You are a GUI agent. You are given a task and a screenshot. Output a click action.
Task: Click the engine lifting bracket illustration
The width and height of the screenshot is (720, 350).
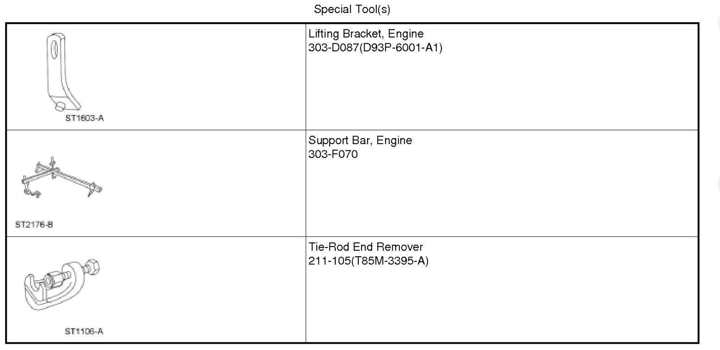pos(61,71)
